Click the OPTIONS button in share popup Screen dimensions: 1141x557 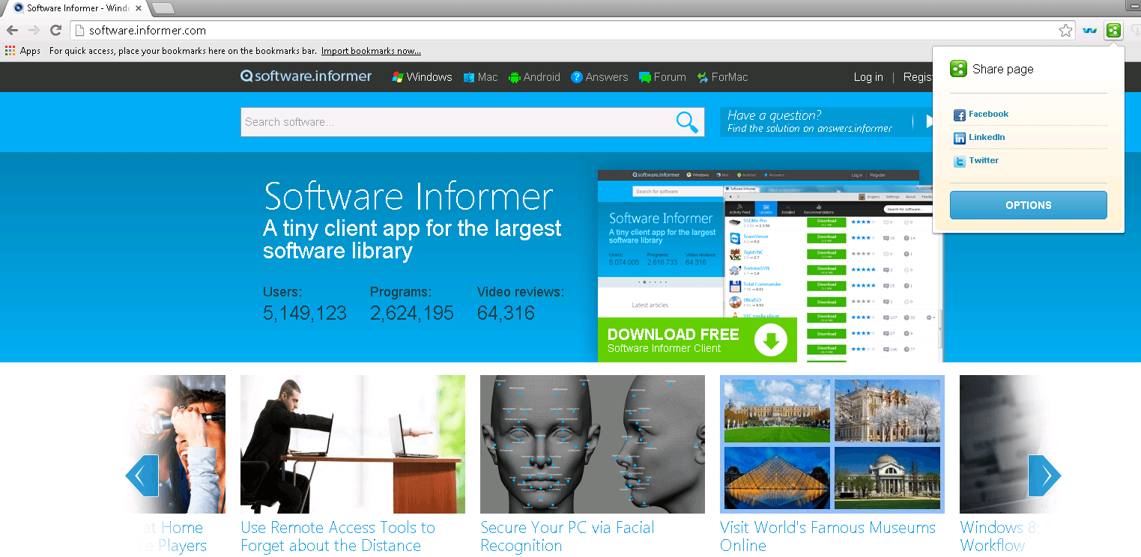1028,204
